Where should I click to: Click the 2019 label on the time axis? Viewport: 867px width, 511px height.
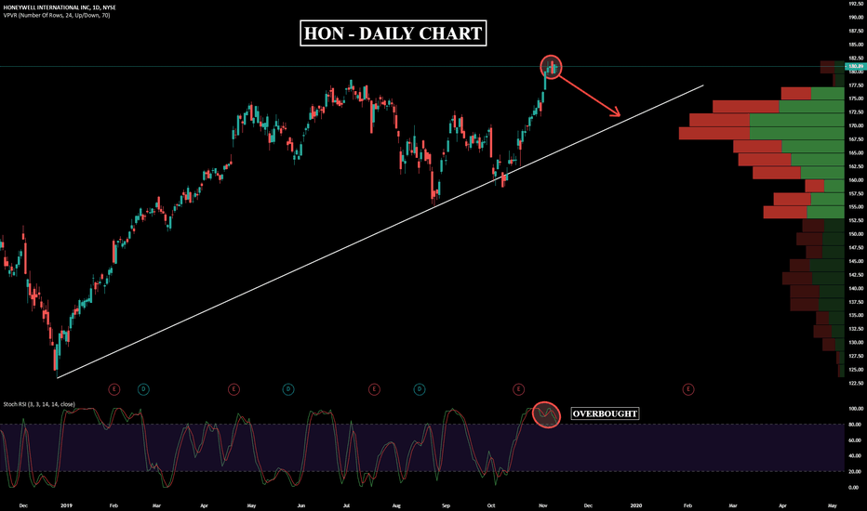[66, 505]
